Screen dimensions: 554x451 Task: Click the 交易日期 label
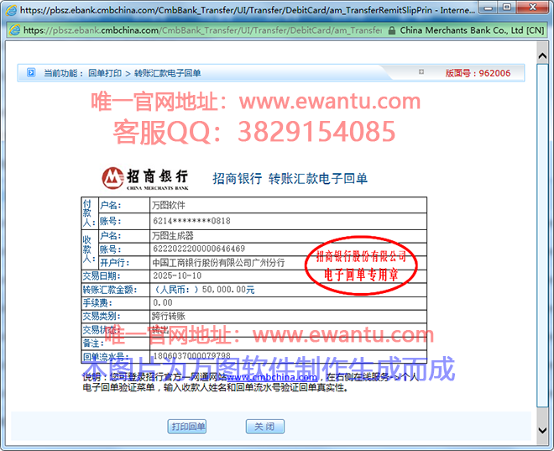[102, 275]
